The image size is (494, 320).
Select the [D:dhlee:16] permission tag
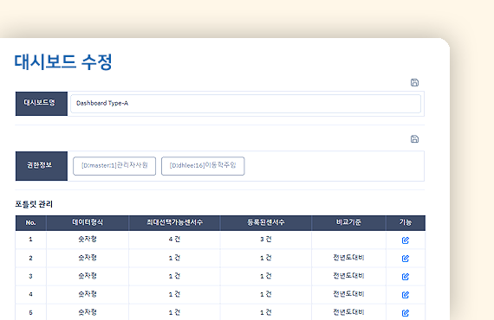(x=203, y=166)
